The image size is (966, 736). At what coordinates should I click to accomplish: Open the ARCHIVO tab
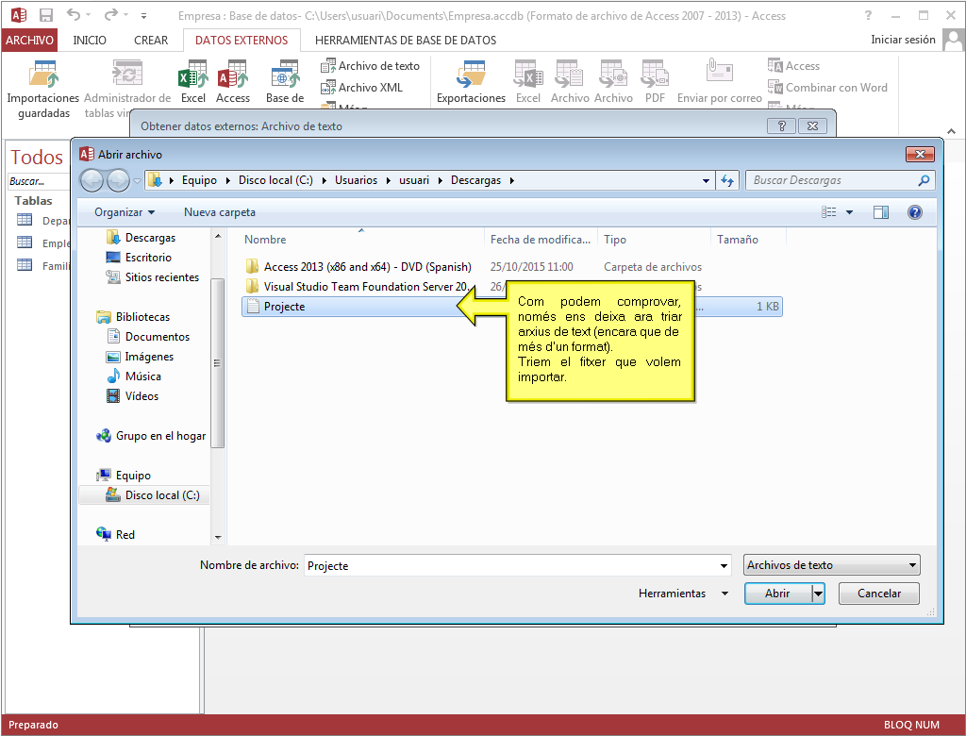coord(29,40)
